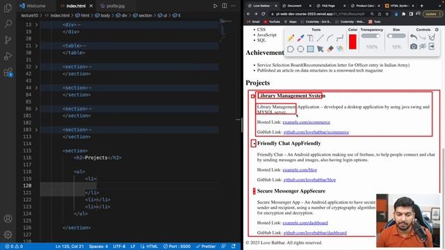The image size is (445, 250).
Task: Split the editor to the right
Action: tap(224, 6)
